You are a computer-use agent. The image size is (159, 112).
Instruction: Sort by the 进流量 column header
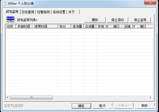[x=77, y=26]
